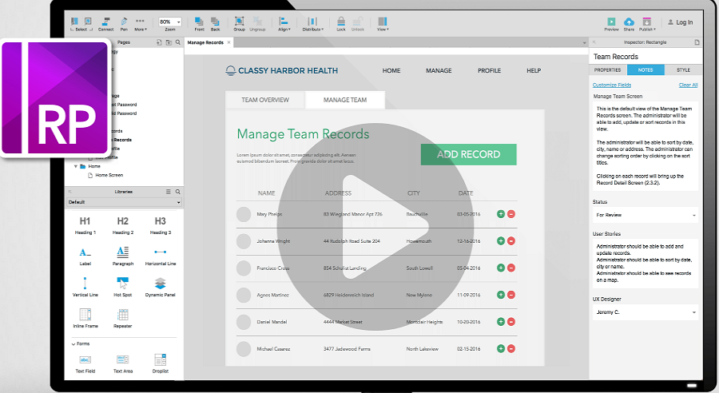The width and height of the screenshot is (719, 393).
Task: Pick the Dynamic Panel widget
Action: [161, 288]
